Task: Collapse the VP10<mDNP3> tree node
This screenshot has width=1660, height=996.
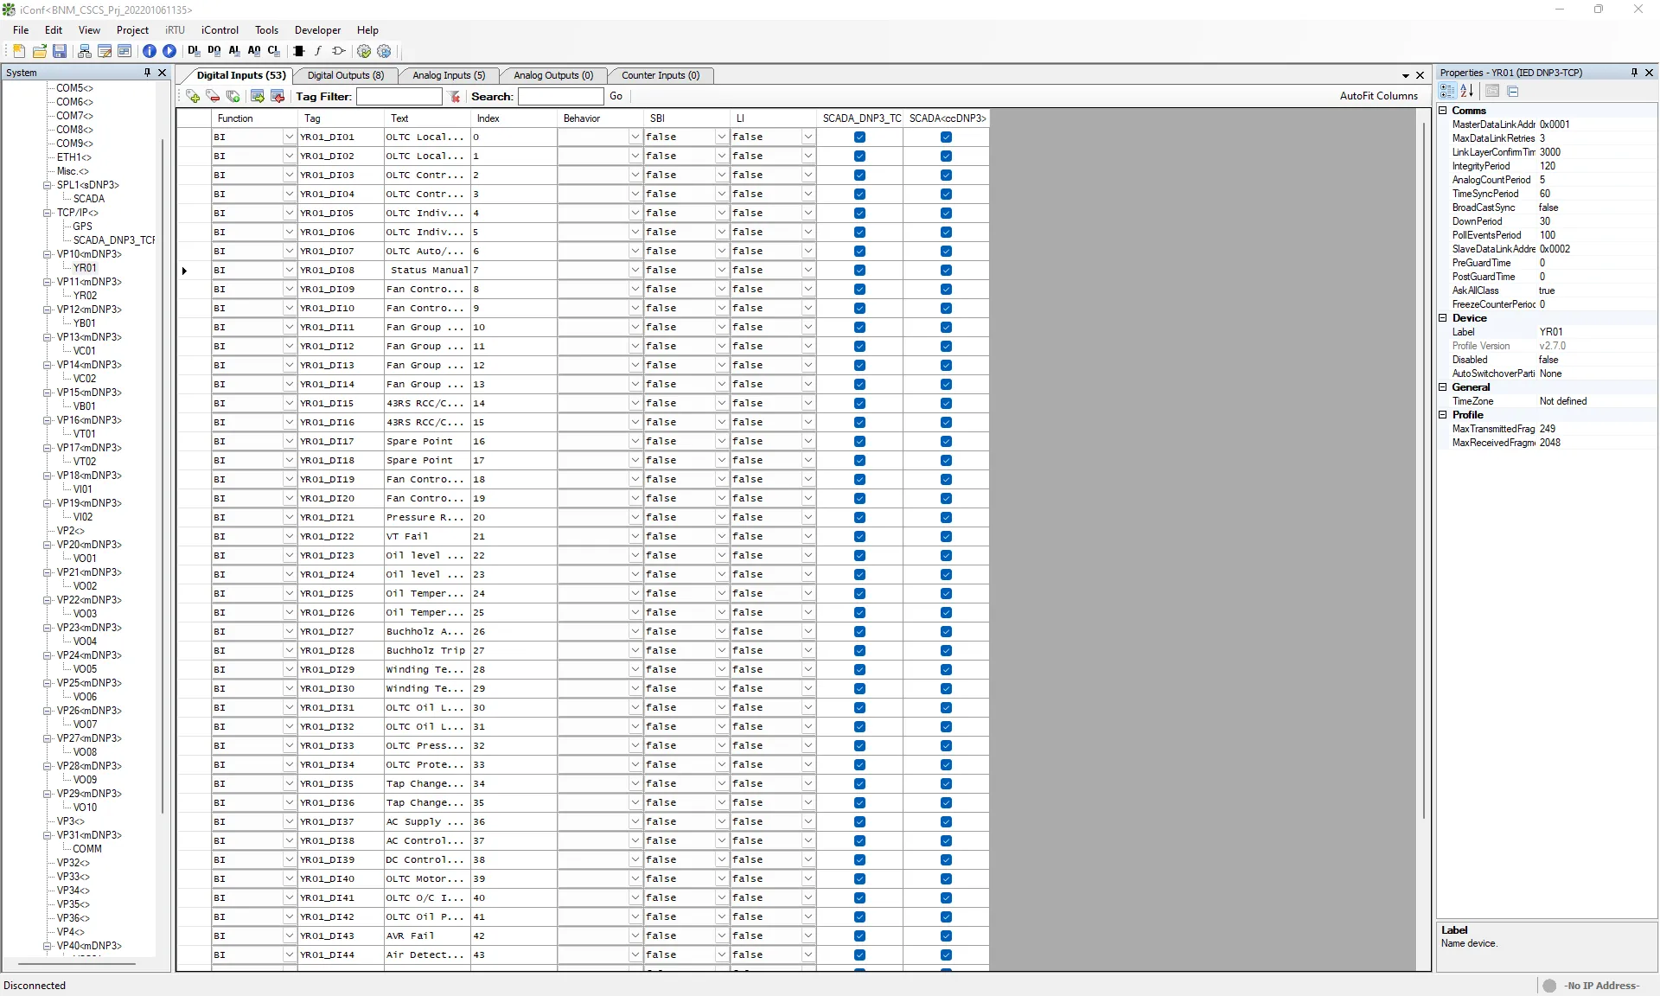Action: (48, 254)
